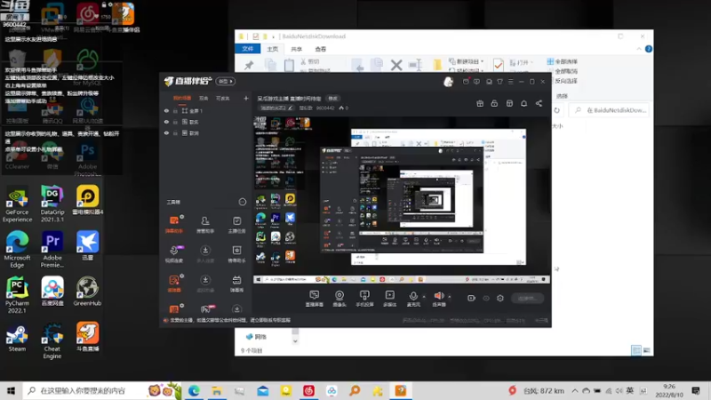Collapse the Explorer ribbon chevron

click(639, 49)
